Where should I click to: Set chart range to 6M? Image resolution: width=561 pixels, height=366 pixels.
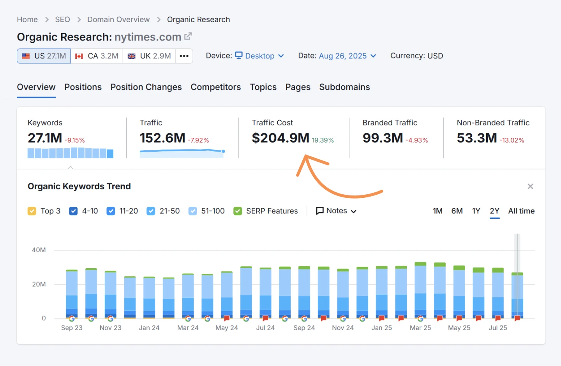point(457,211)
